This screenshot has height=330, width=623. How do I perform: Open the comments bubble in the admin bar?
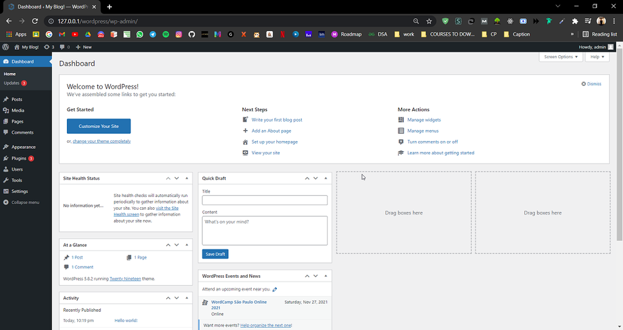64,47
